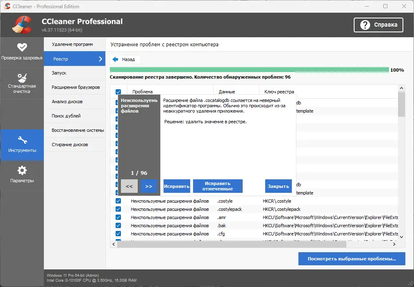This screenshot has height=287, width=414.
Task: Click Исправить отмеченные button
Action: [x=218, y=186]
